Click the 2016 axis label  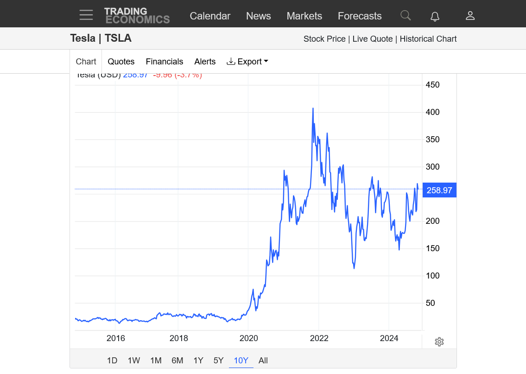click(116, 338)
